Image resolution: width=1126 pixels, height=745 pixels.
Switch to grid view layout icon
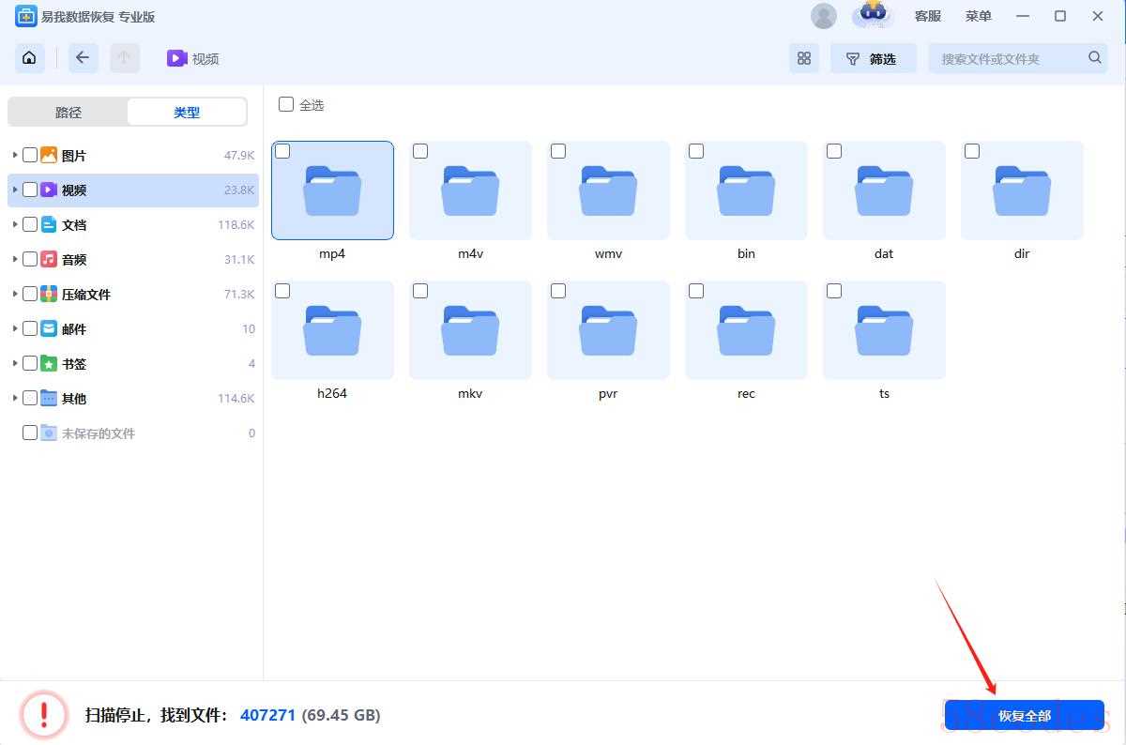(x=804, y=58)
